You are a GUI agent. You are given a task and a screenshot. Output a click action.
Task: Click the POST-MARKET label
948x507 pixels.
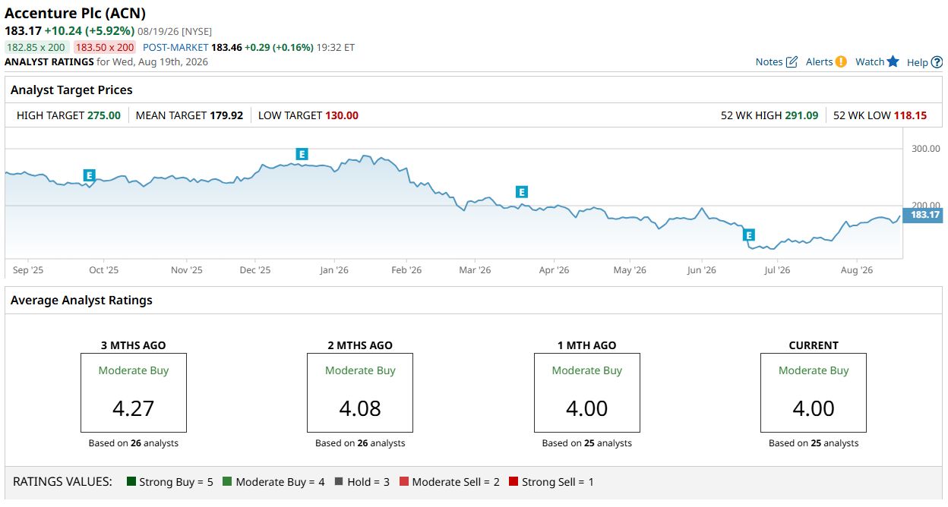point(175,47)
